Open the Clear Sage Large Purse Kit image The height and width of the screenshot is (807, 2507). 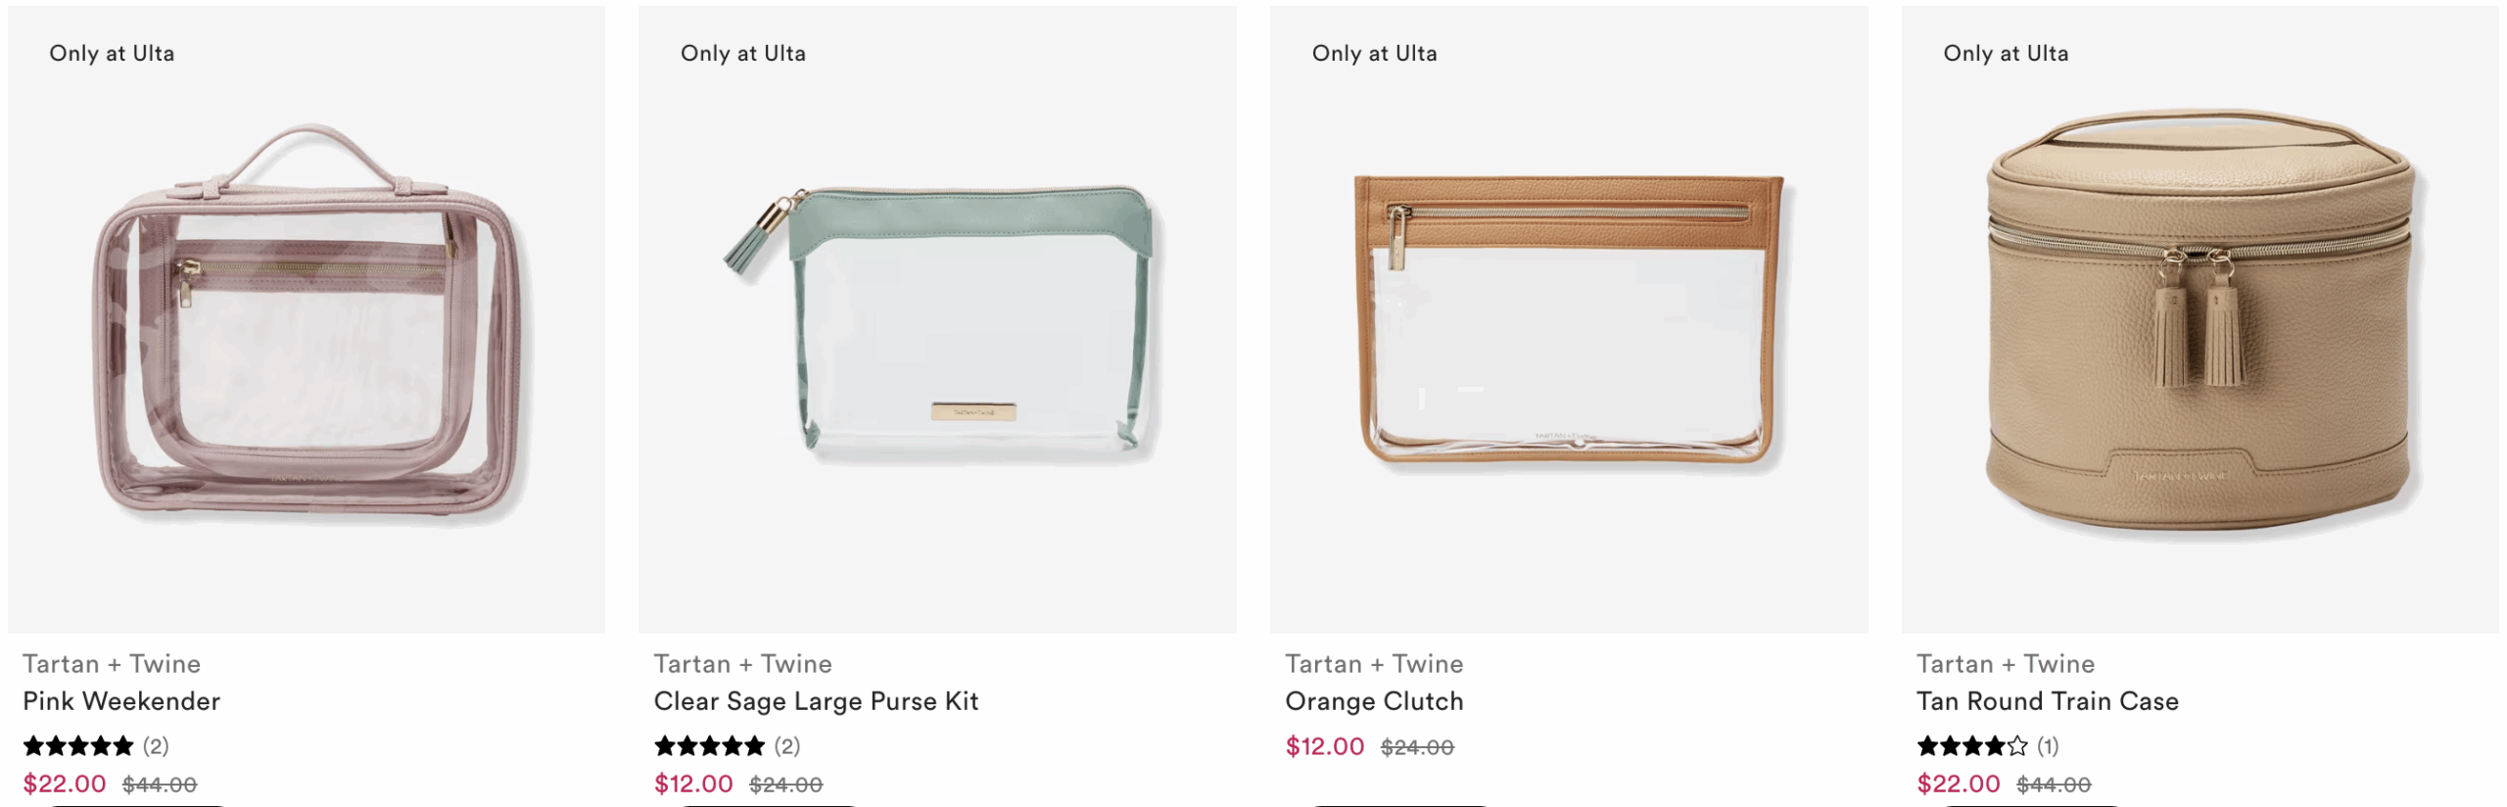937,323
